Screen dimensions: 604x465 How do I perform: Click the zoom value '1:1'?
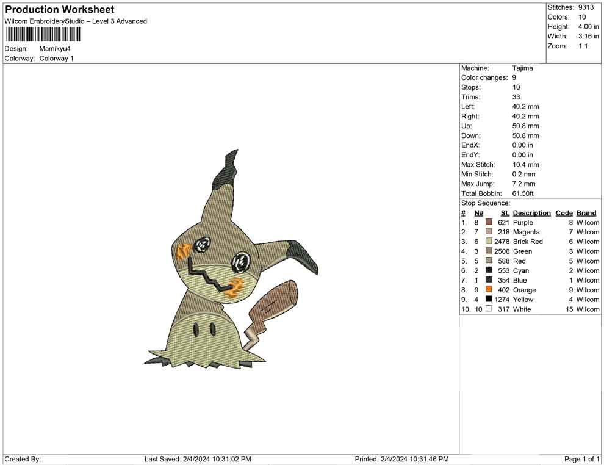[x=583, y=46]
